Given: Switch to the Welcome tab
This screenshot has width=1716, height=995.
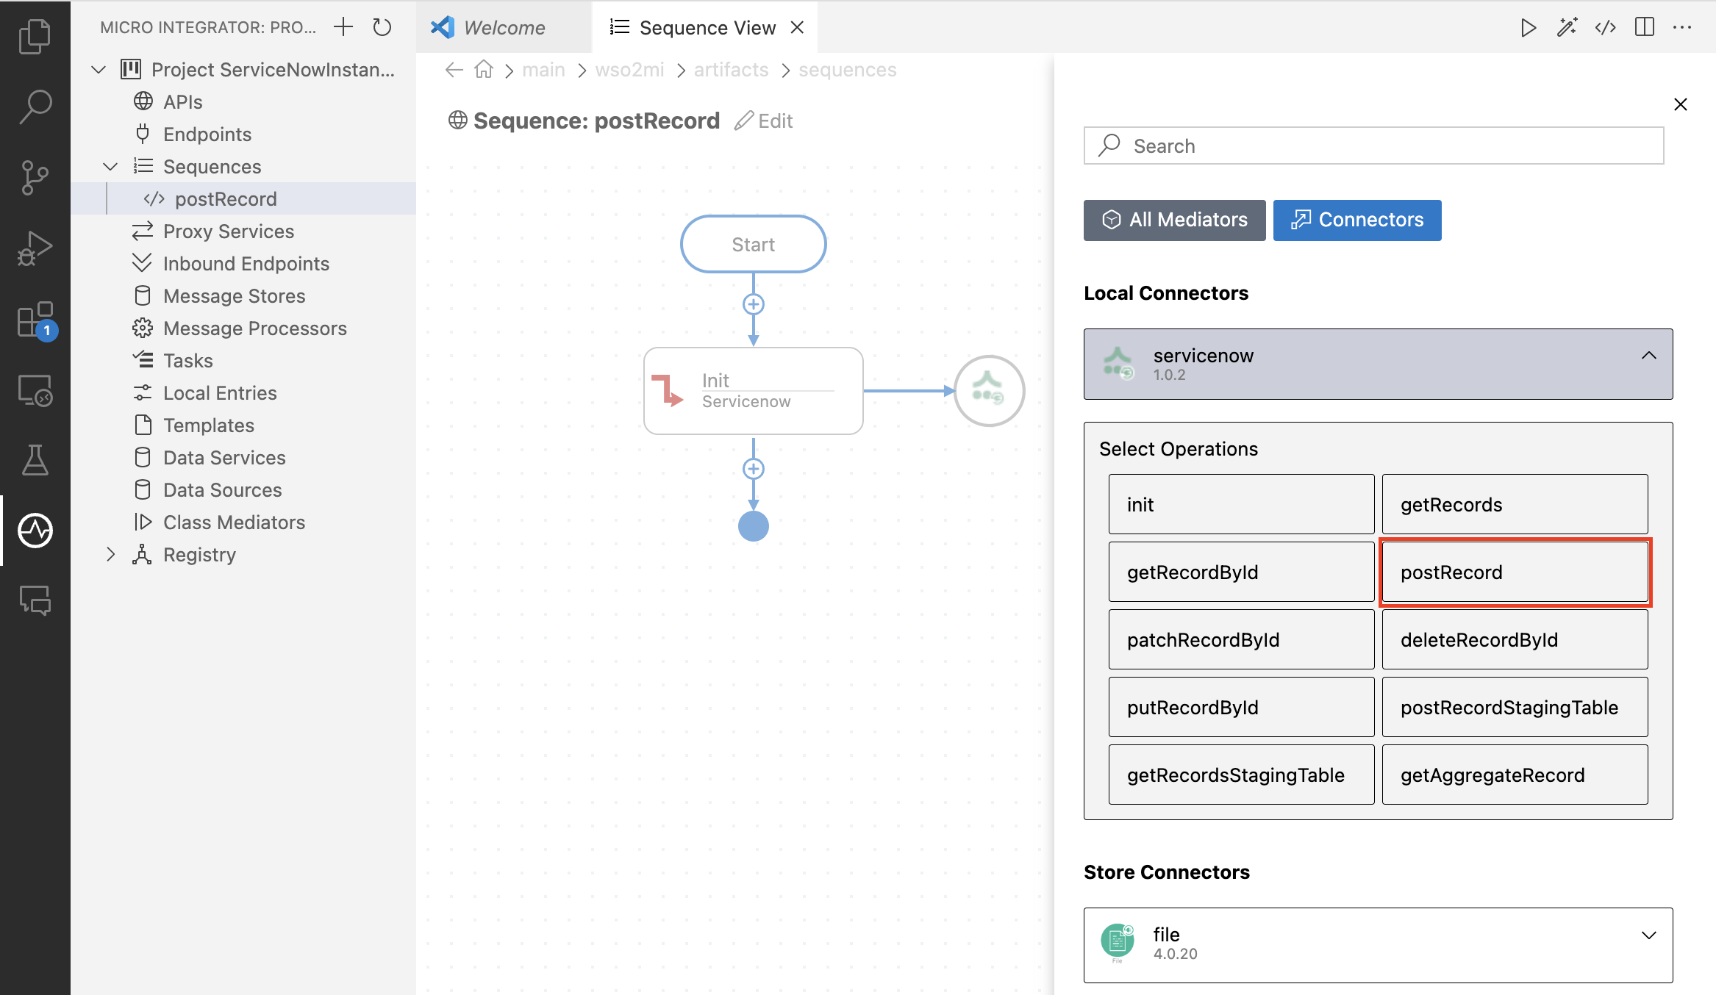Looking at the screenshot, I should [x=504, y=28].
